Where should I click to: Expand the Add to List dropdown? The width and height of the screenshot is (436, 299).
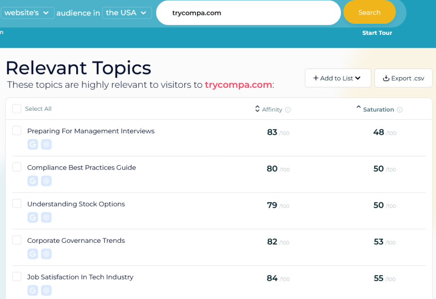pos(338,78)
